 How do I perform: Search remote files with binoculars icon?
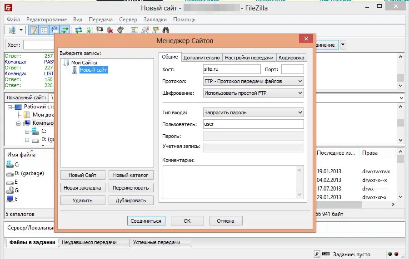point(166,30)
